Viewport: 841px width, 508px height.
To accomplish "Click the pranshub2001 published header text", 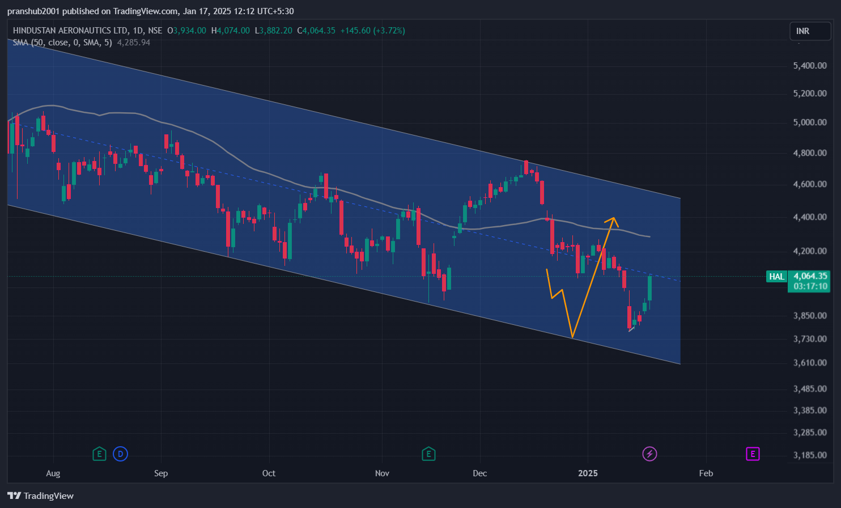I will click(x=150, y=11).
